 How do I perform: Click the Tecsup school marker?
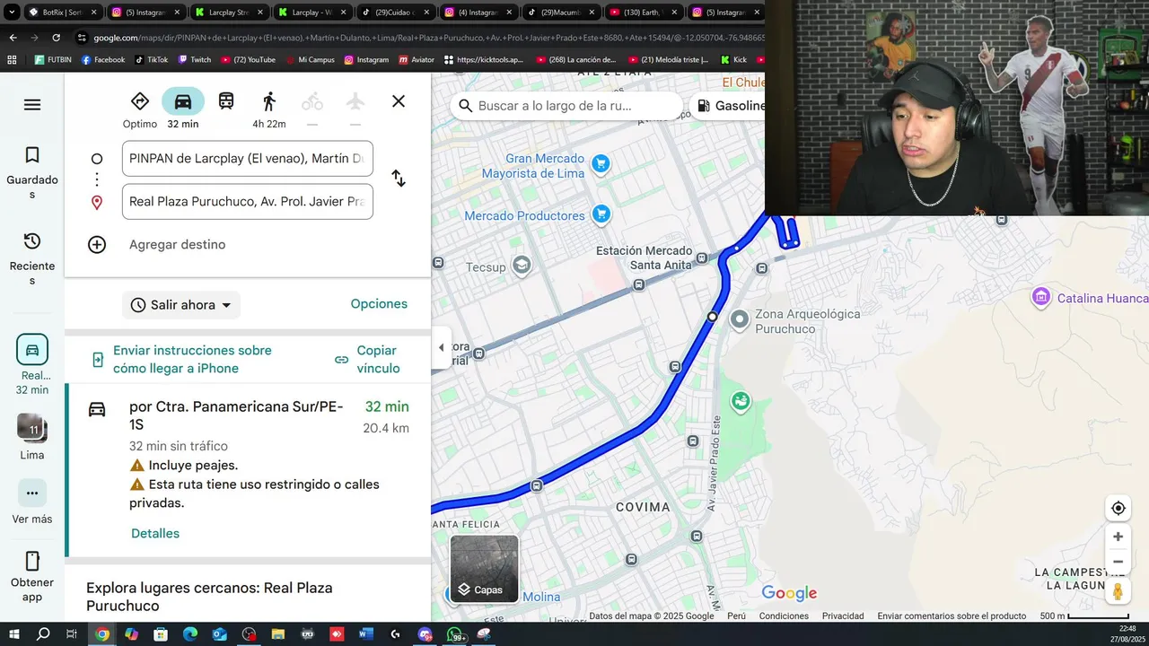(x=522, y=265)
